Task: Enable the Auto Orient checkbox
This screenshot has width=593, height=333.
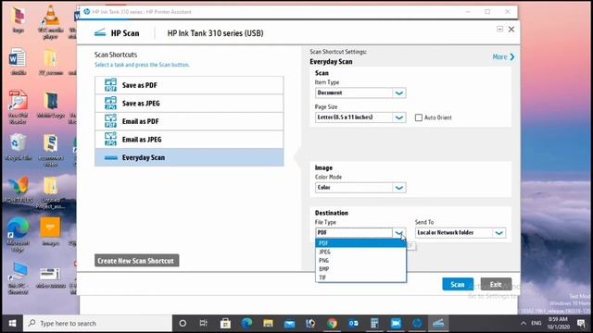Action: coord(418,117)
